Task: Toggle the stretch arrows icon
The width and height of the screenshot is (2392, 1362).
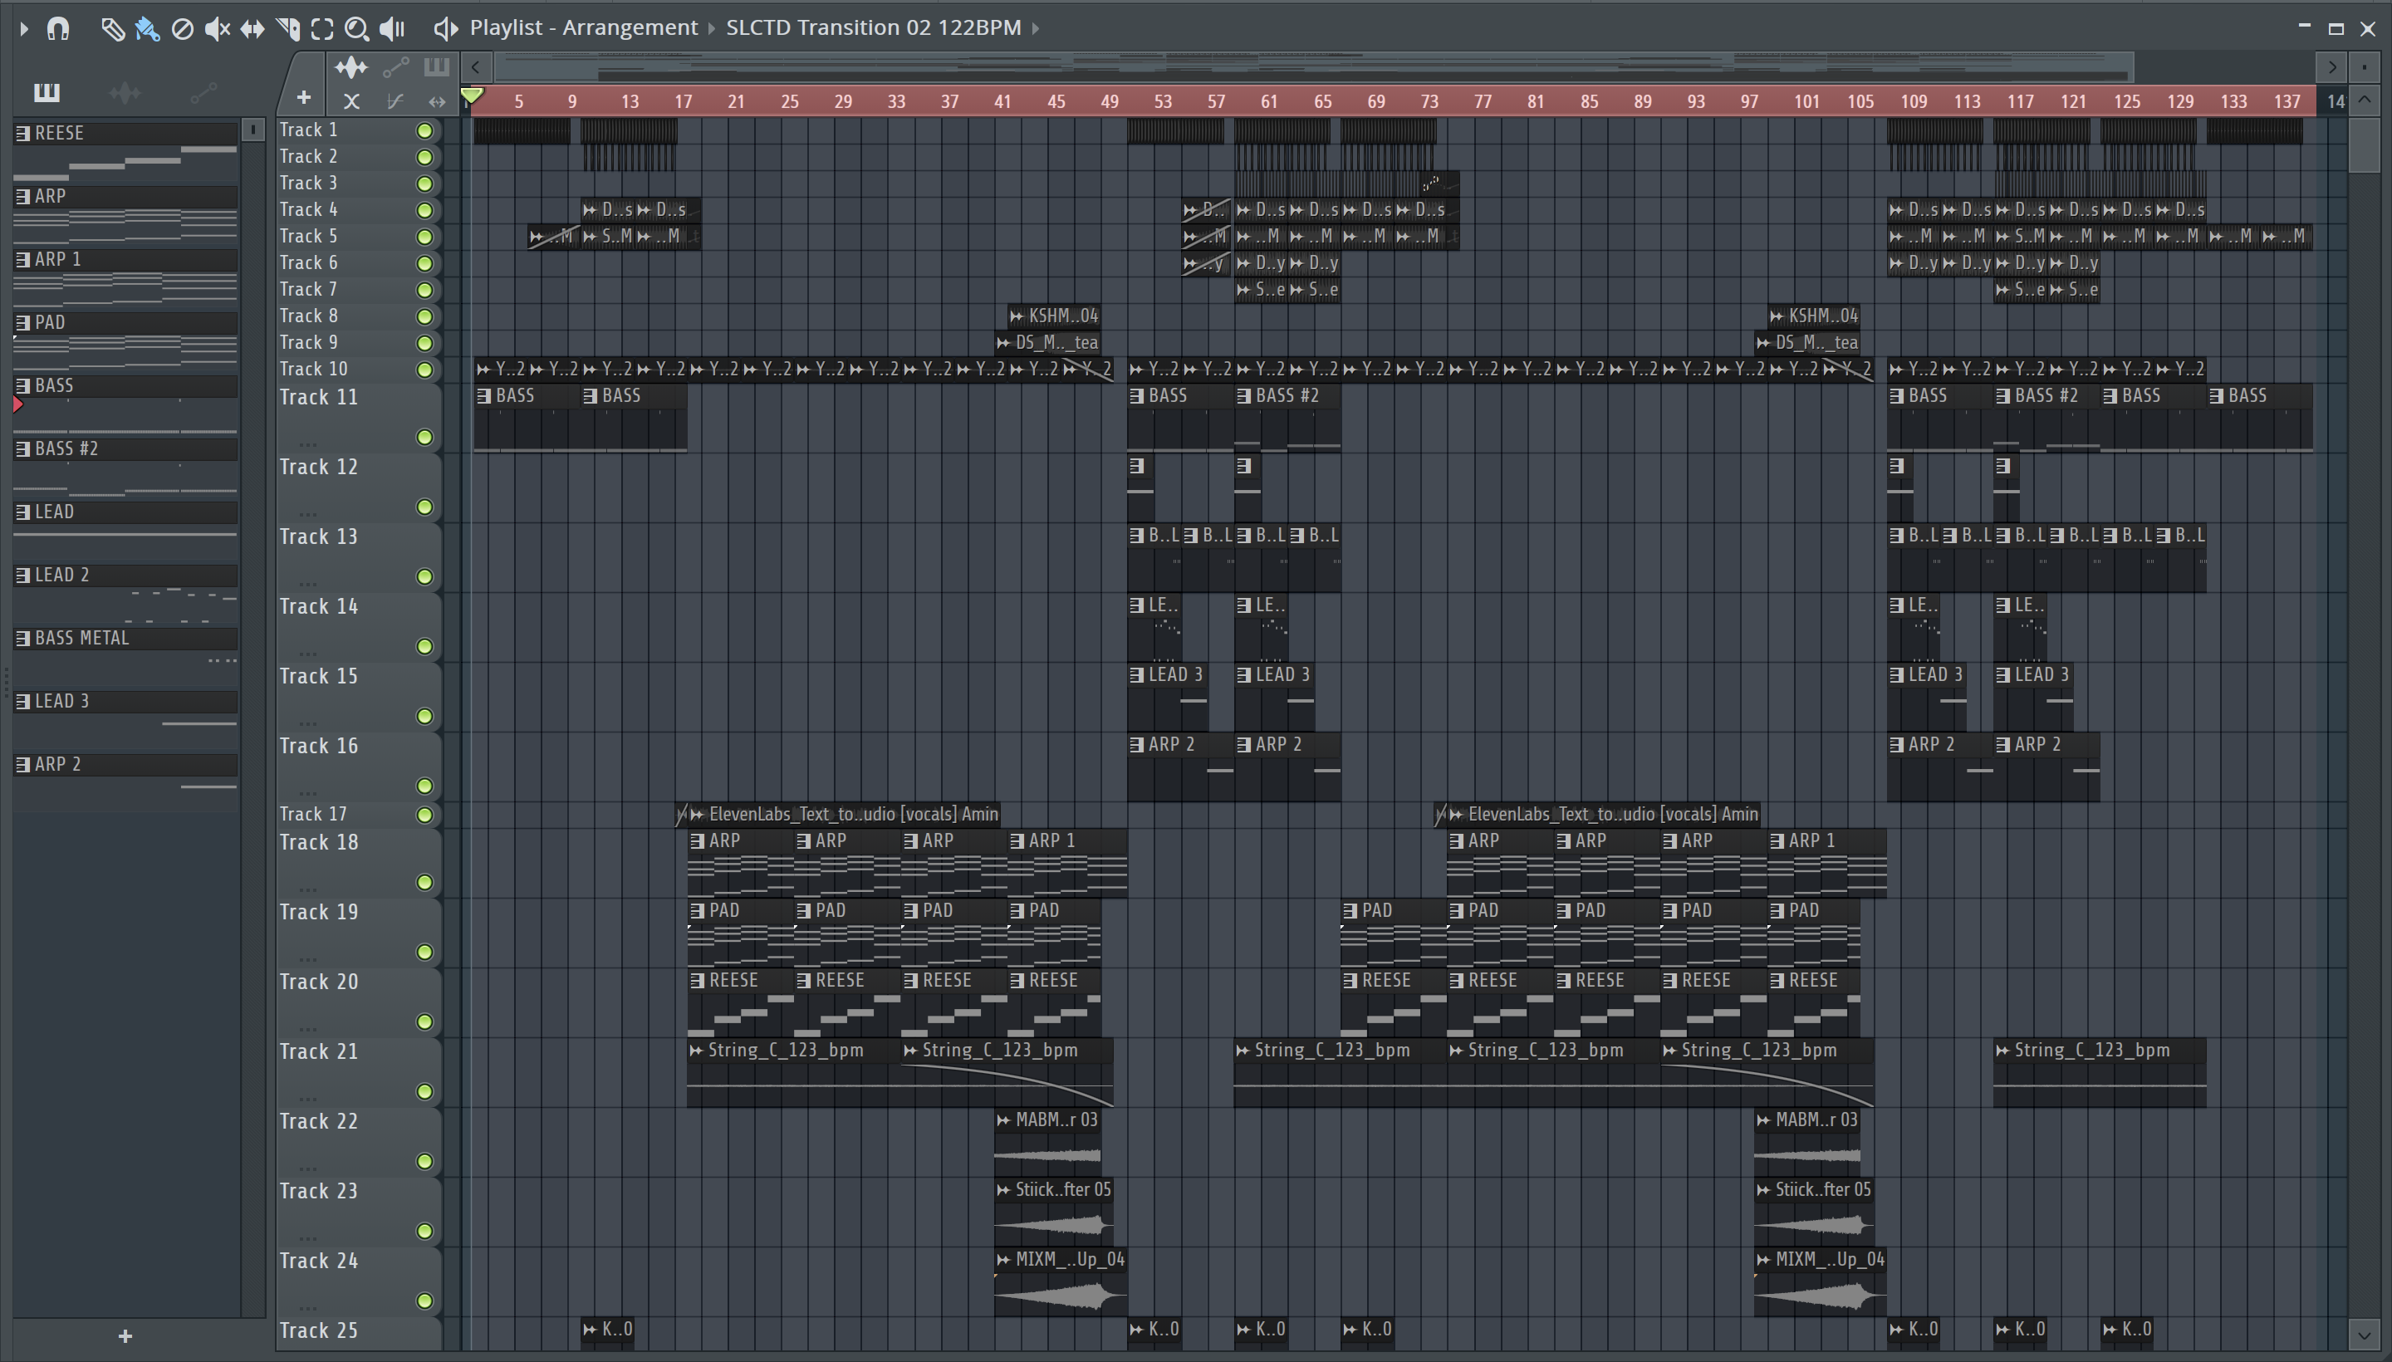Action: pyautogui.click(x=437, y=101)
